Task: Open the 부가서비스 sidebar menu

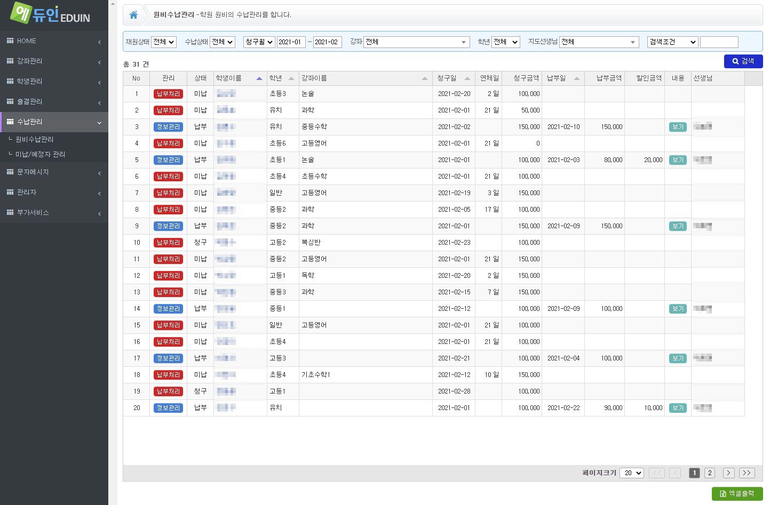Action: [x=54, y=213]
